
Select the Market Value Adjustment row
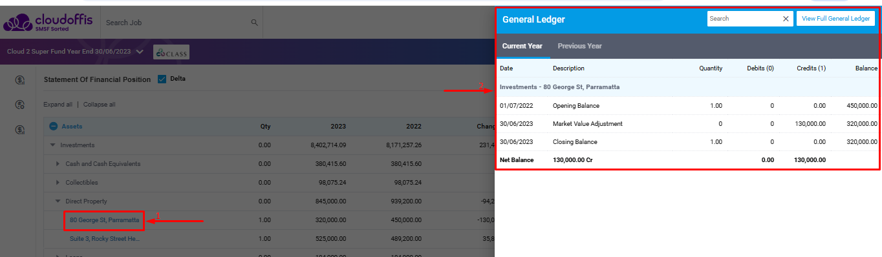(x=687, y=123)
